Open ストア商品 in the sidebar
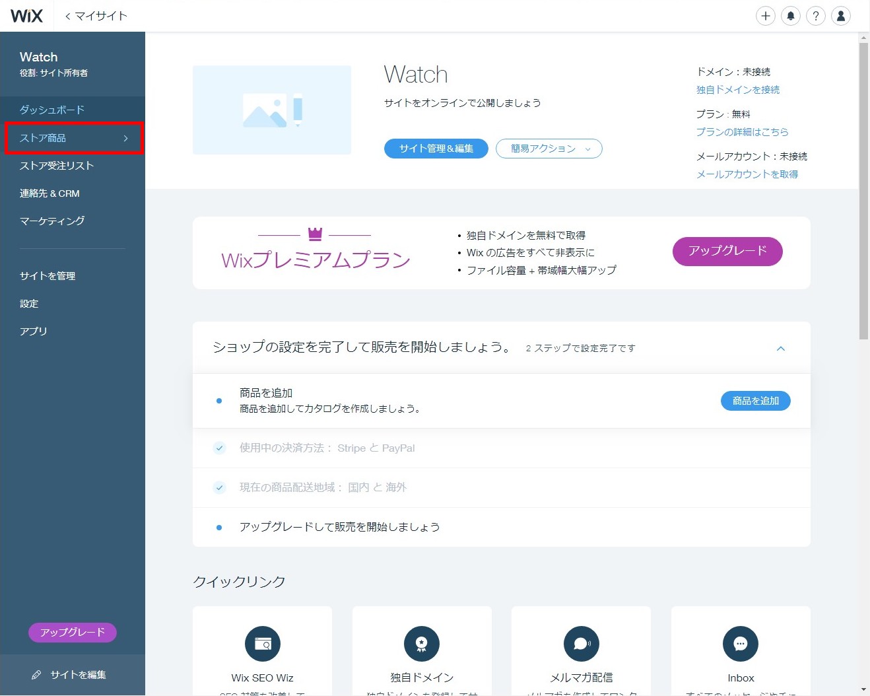This screenshot has width=870, height=696. 73,138
